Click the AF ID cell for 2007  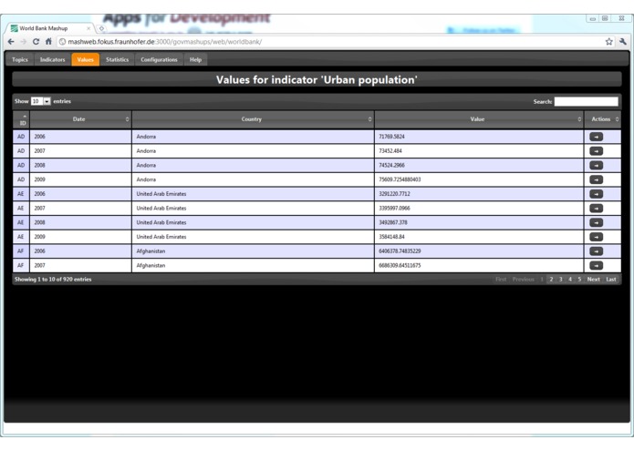[21, 266]
